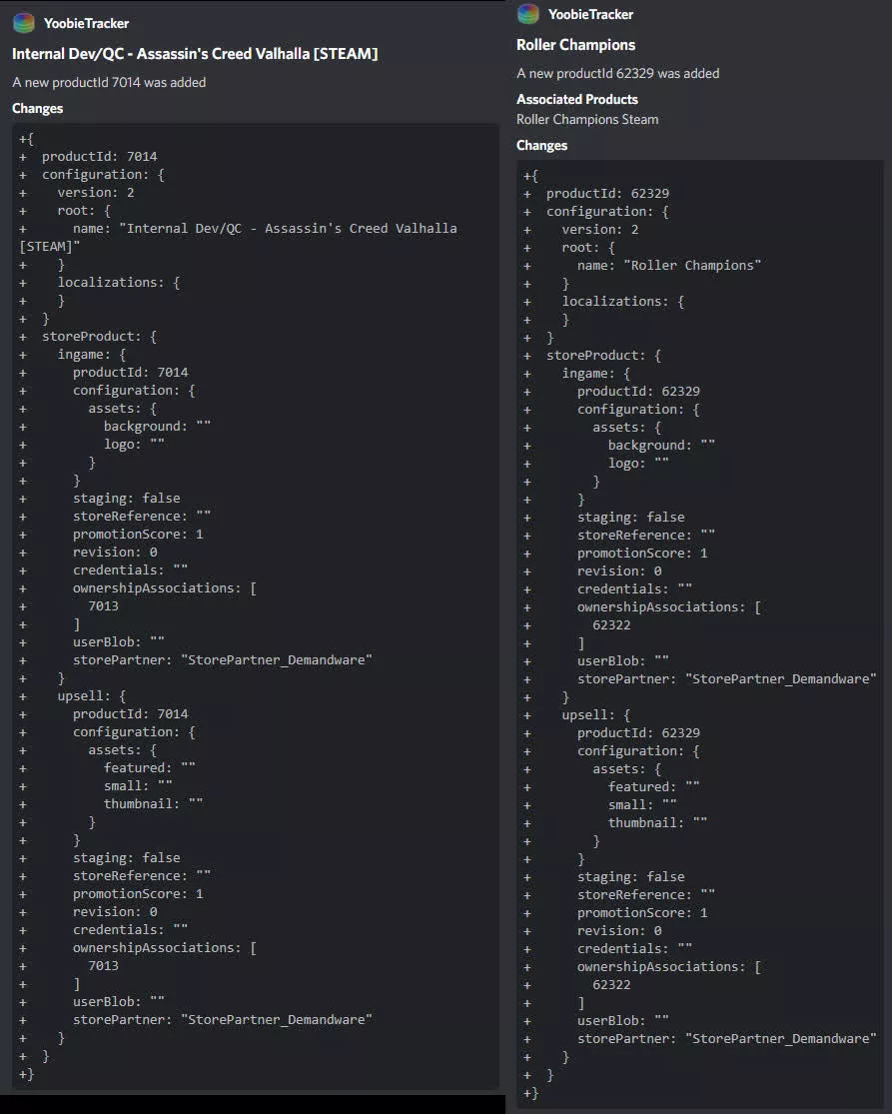
Task: Click "featured: """ in Assassin's Creed block
Action: pos(149,768)
